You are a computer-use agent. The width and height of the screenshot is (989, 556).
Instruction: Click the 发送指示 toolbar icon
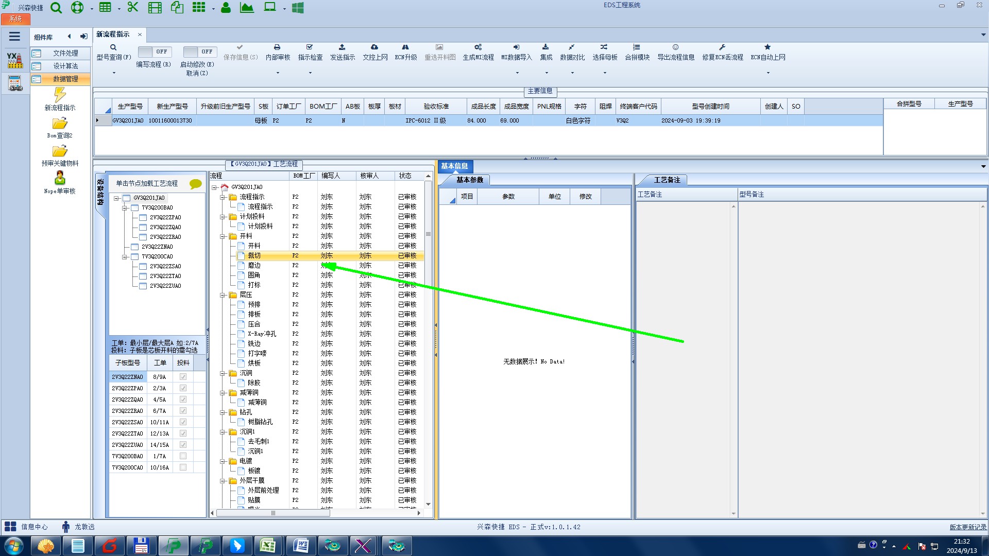pos(342,47)
